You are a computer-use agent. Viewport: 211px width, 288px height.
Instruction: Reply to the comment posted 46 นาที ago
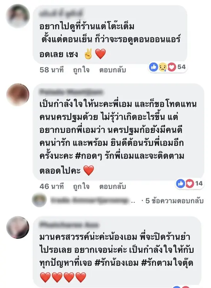112,186
